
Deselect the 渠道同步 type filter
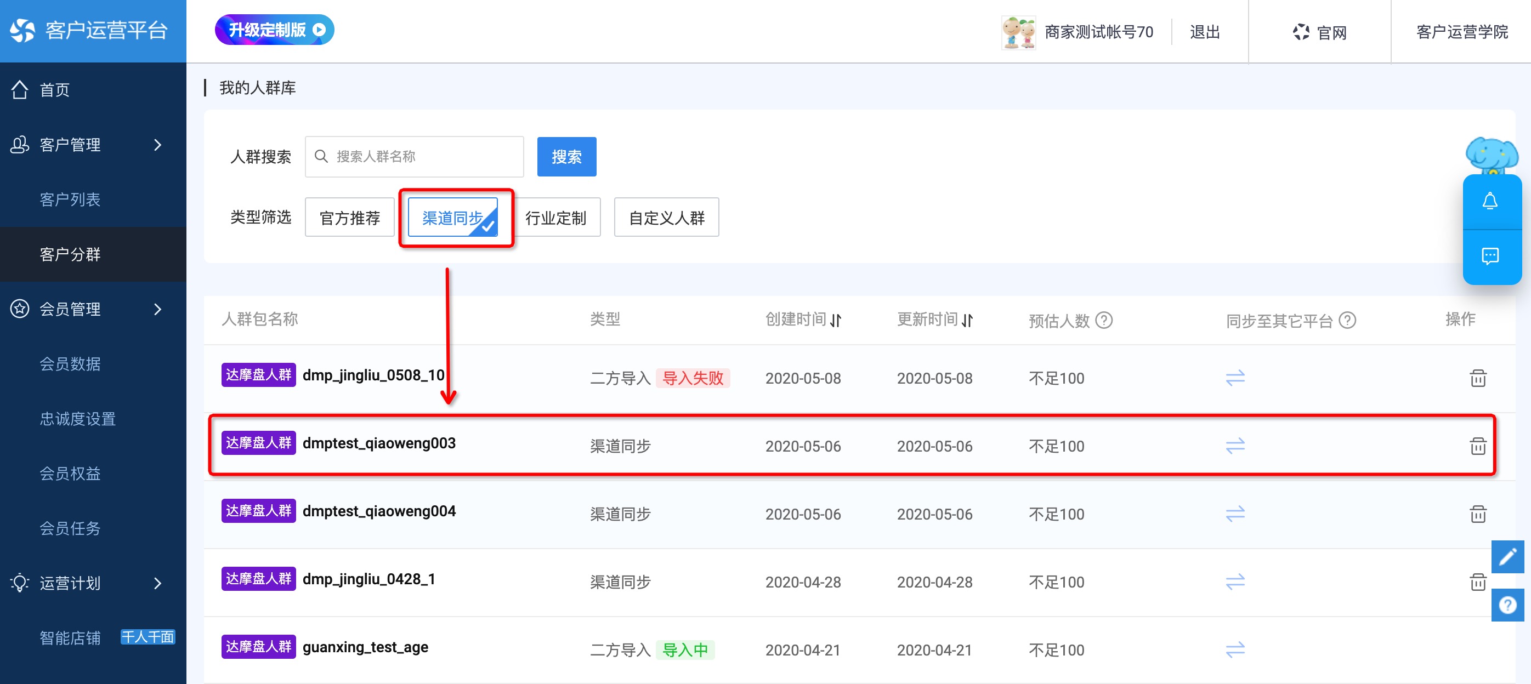click(452, 218)
